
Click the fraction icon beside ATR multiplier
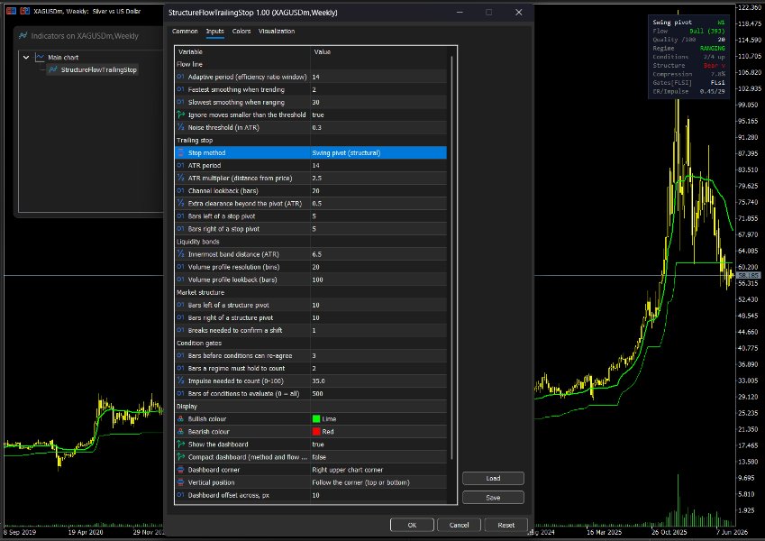(x=181, y=179)
